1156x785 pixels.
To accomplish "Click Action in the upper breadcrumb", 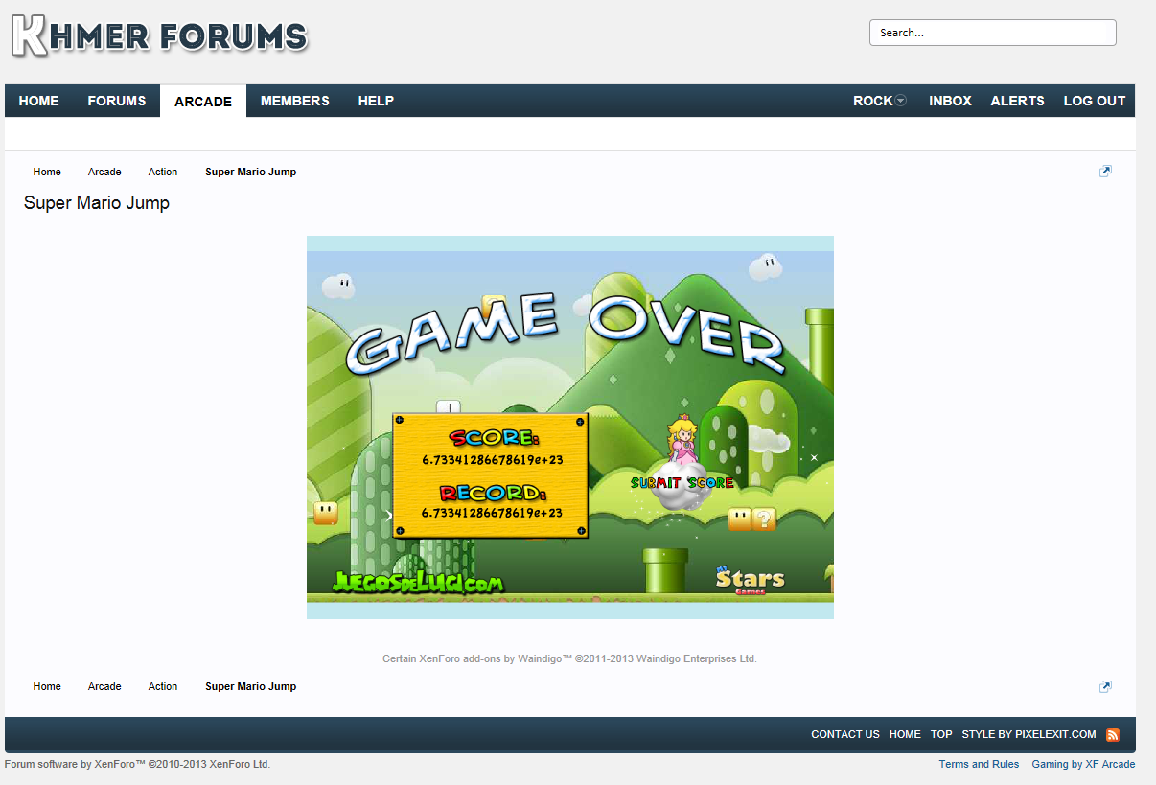I will click(163, 172).
